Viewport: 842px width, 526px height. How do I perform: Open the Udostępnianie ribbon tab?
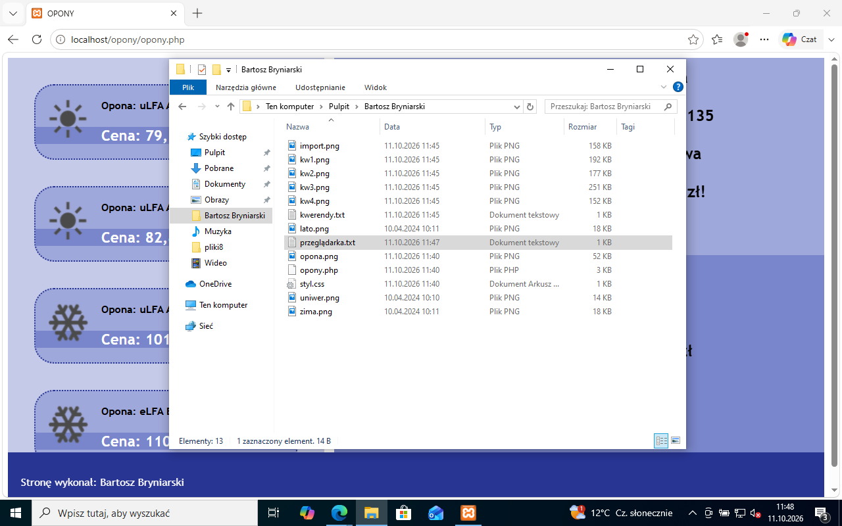[320, 87]
